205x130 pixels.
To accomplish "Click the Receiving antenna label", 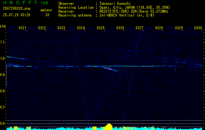I will click(x=75, y=15).
